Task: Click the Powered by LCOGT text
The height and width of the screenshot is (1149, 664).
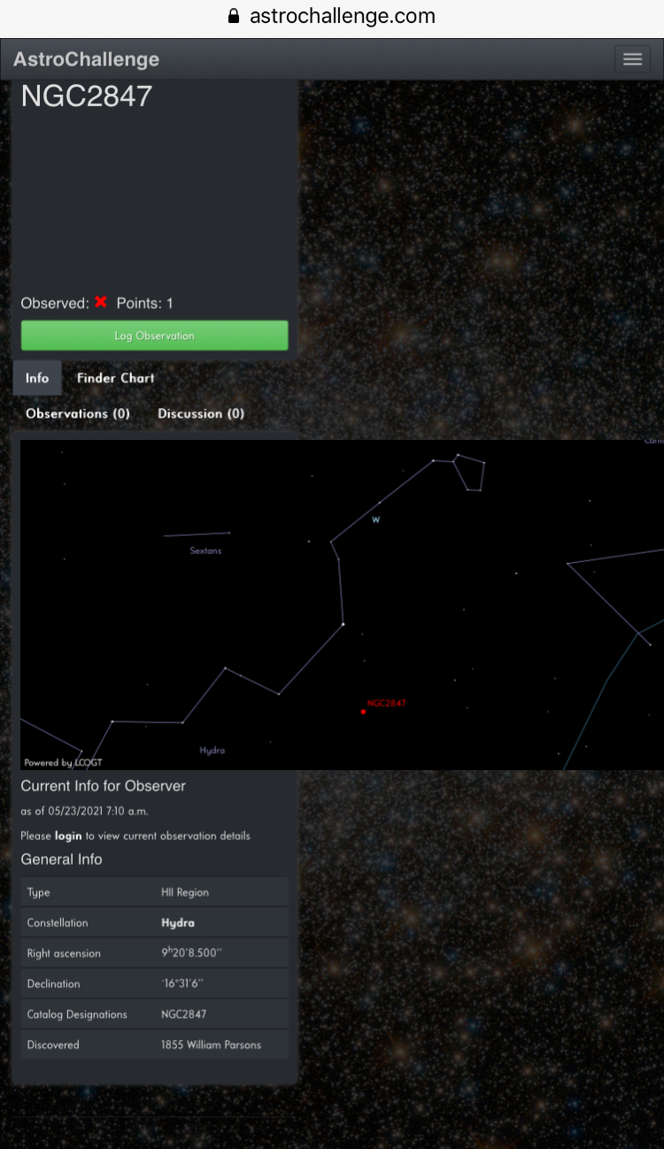Action: tap(62, 762)
